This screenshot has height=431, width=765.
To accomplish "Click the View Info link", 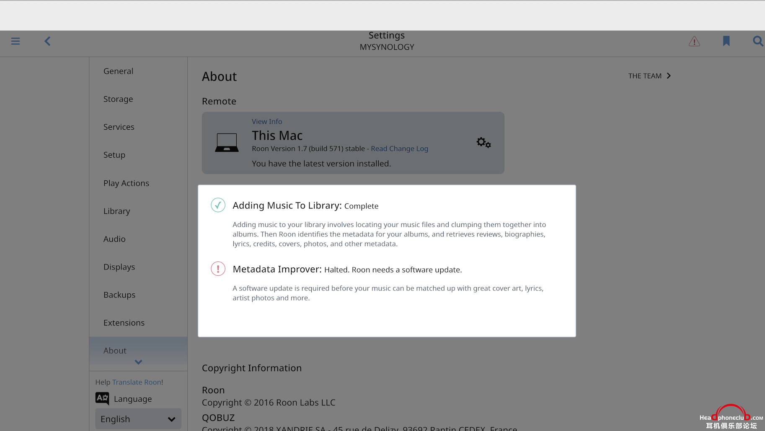I will [x=267, y=121].
